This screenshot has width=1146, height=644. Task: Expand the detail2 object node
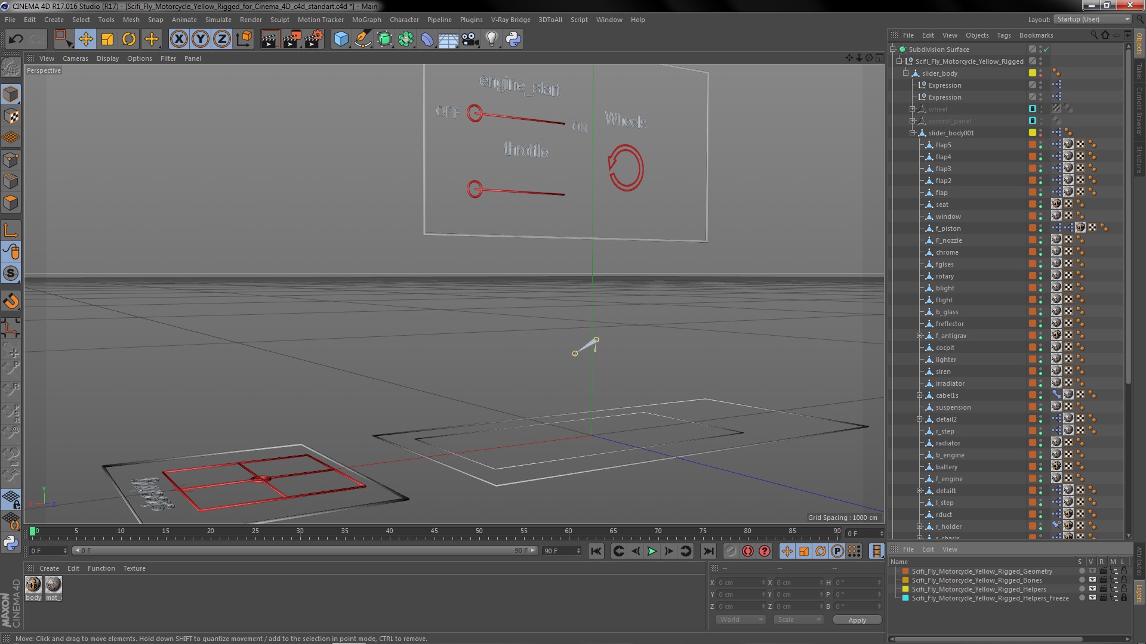919,419
